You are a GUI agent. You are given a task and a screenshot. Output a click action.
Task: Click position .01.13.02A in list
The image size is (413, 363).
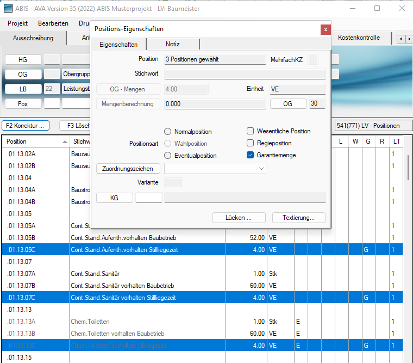[21, 154]
